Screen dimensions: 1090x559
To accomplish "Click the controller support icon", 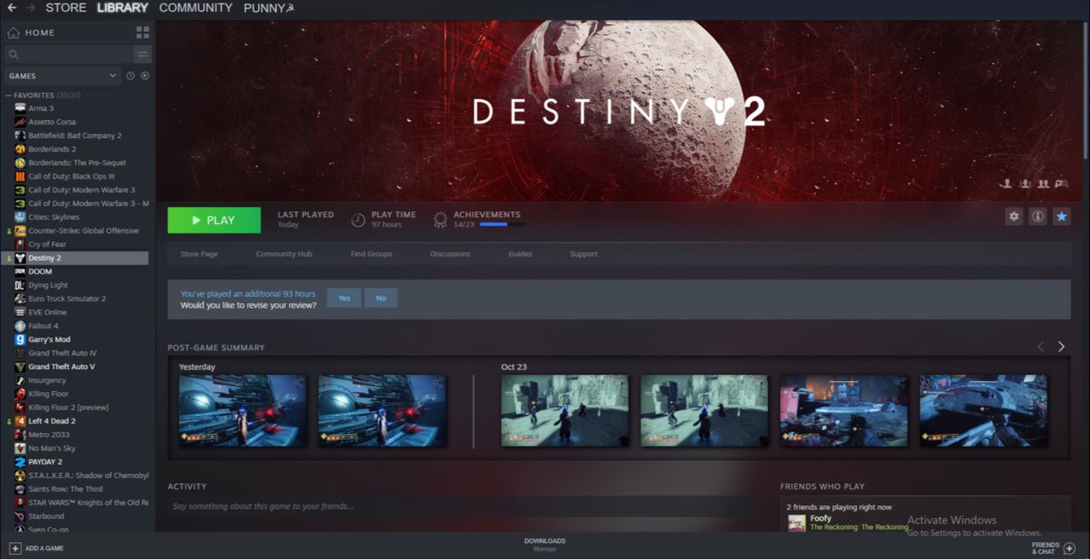I will coord(1061,183).
